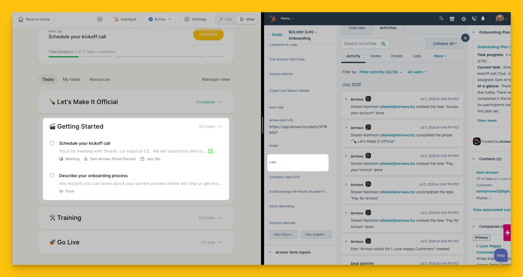Open the Collapse all dropdown
This screenshot has width=523, height=277.
pos(445,44)
